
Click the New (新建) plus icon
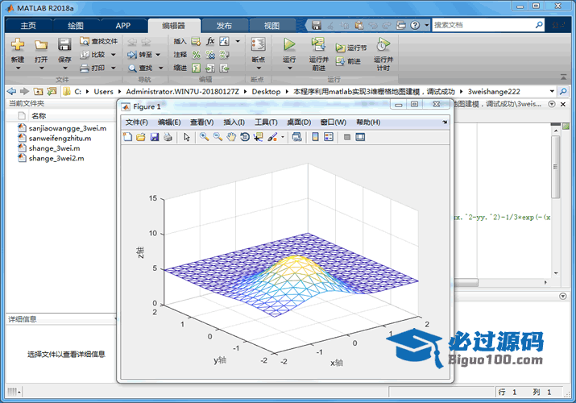tap(17, 44)
